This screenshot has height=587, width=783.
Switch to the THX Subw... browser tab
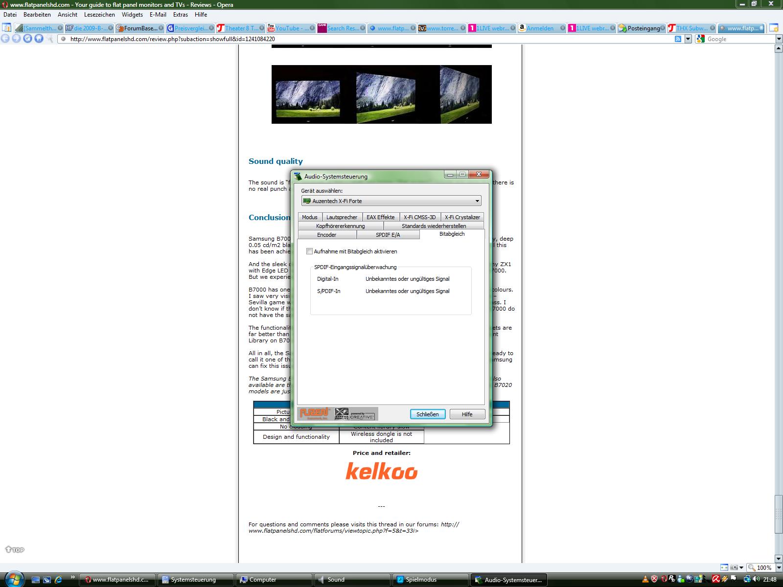[x=691, y=28]
